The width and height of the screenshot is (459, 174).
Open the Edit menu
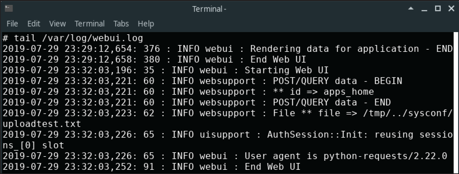(34, 24)
